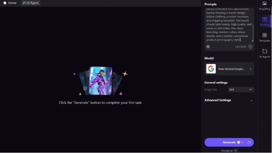Viewport: 272px width, 153px height.
Task: Click the help icon on Generate button
Action: [x=249, y=142]
